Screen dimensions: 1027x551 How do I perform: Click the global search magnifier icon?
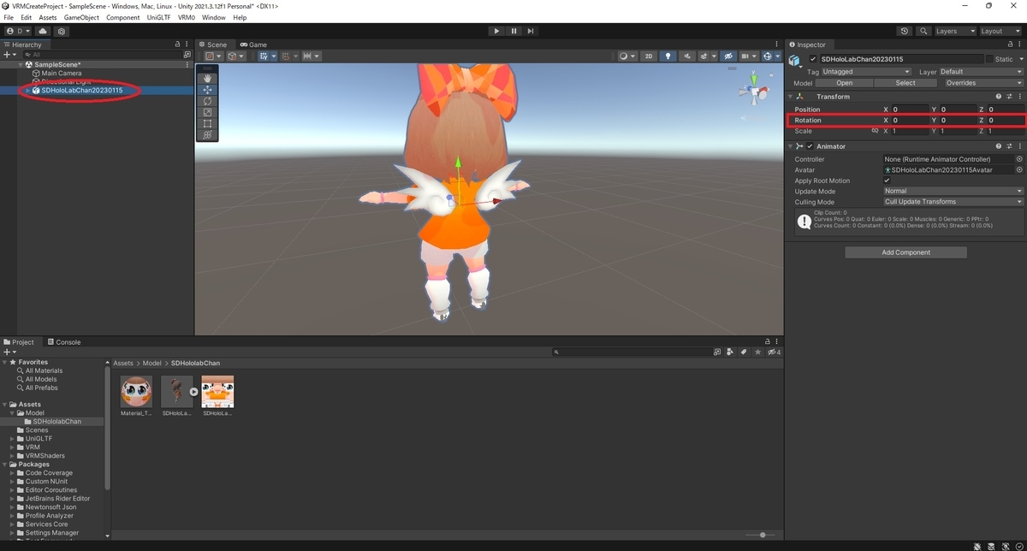(923, 31)
